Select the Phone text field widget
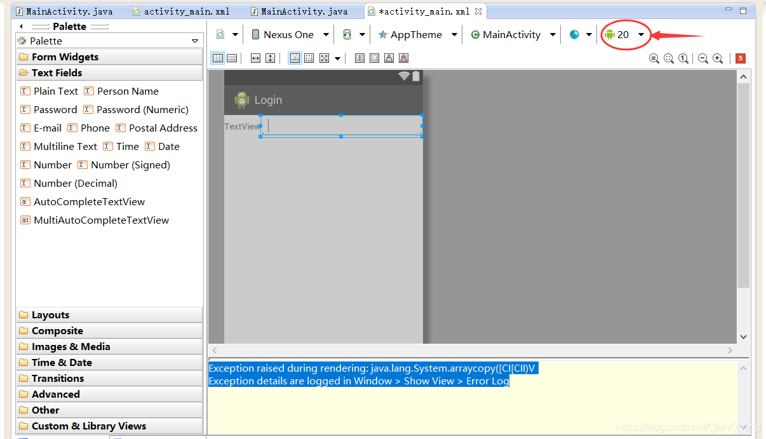Screen dimensions: 766x439 (96, 128)
